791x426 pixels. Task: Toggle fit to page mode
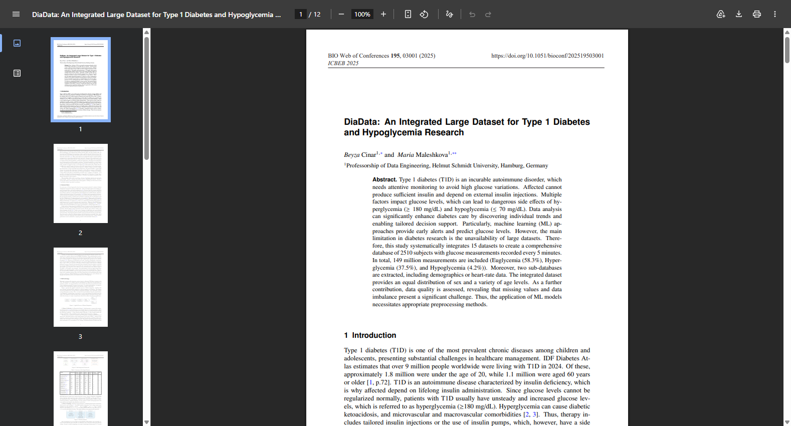tap(408, 14)
